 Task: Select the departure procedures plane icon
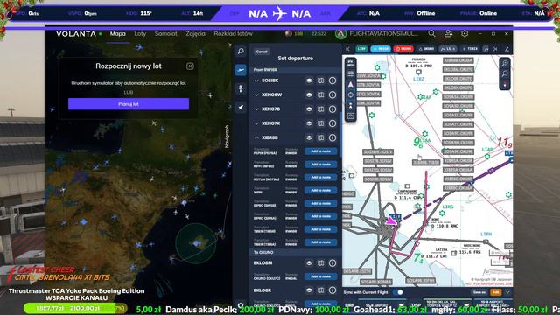click(241, 70)
